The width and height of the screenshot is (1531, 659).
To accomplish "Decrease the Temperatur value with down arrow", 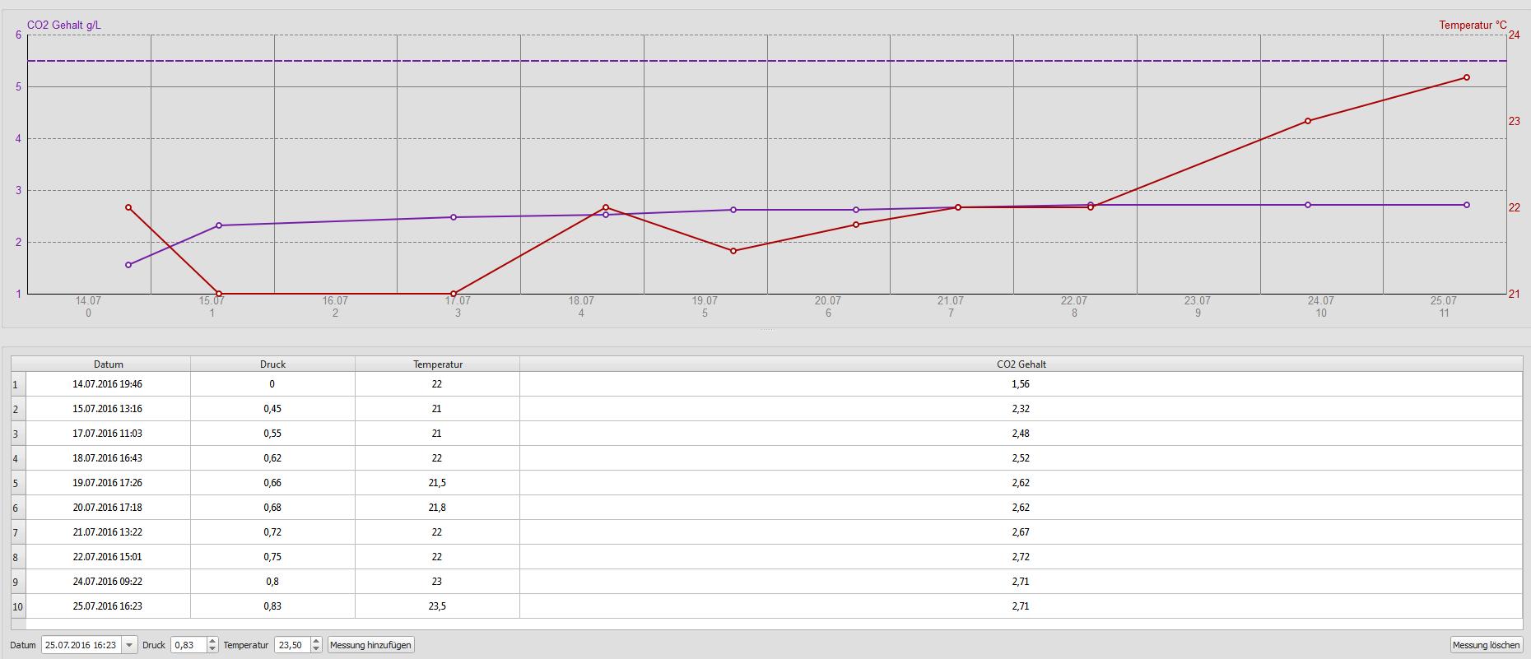I will [x=316, y=649].
